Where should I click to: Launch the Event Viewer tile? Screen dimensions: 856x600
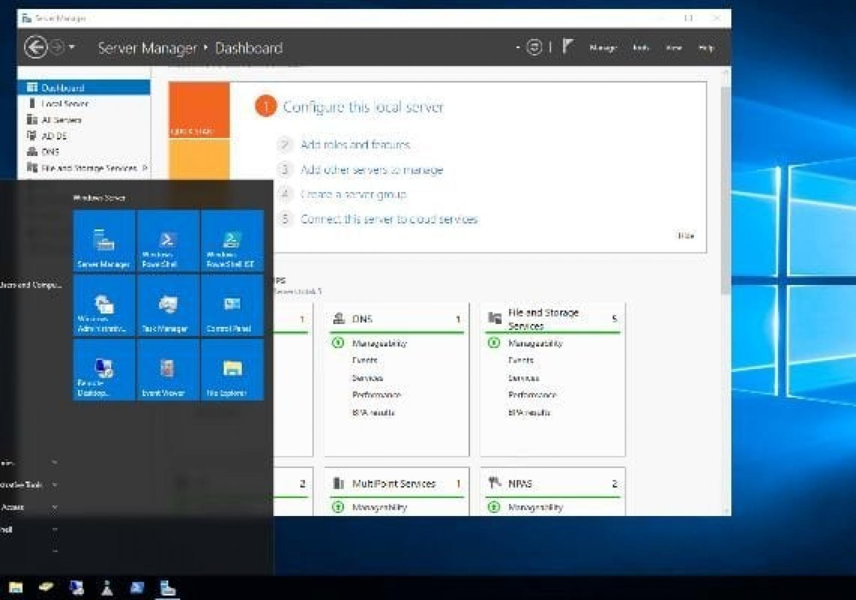coord(167,370)
